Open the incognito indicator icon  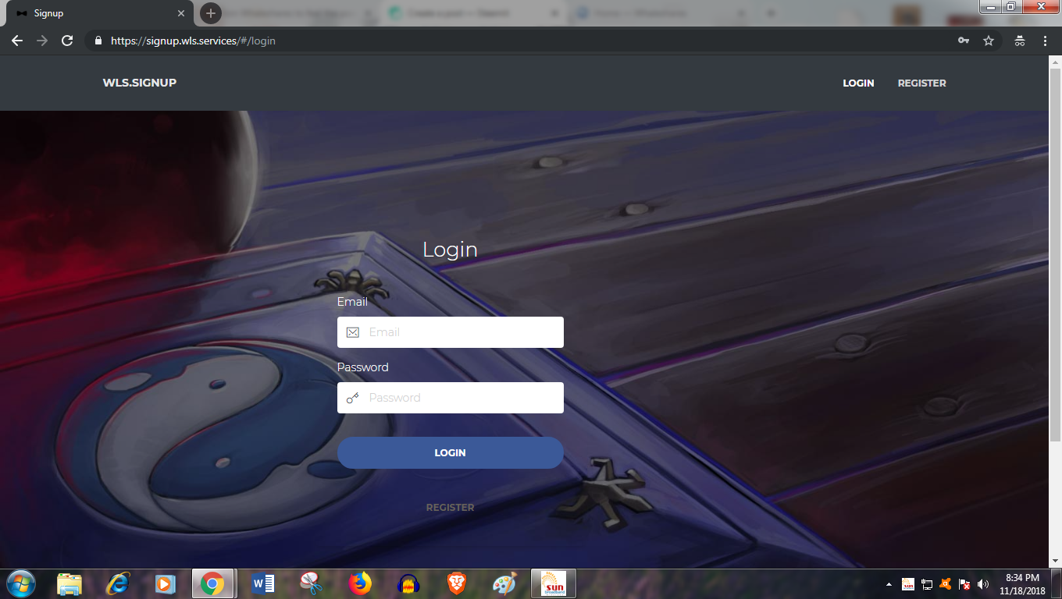pyautogui.click(x=1020, y=41)
